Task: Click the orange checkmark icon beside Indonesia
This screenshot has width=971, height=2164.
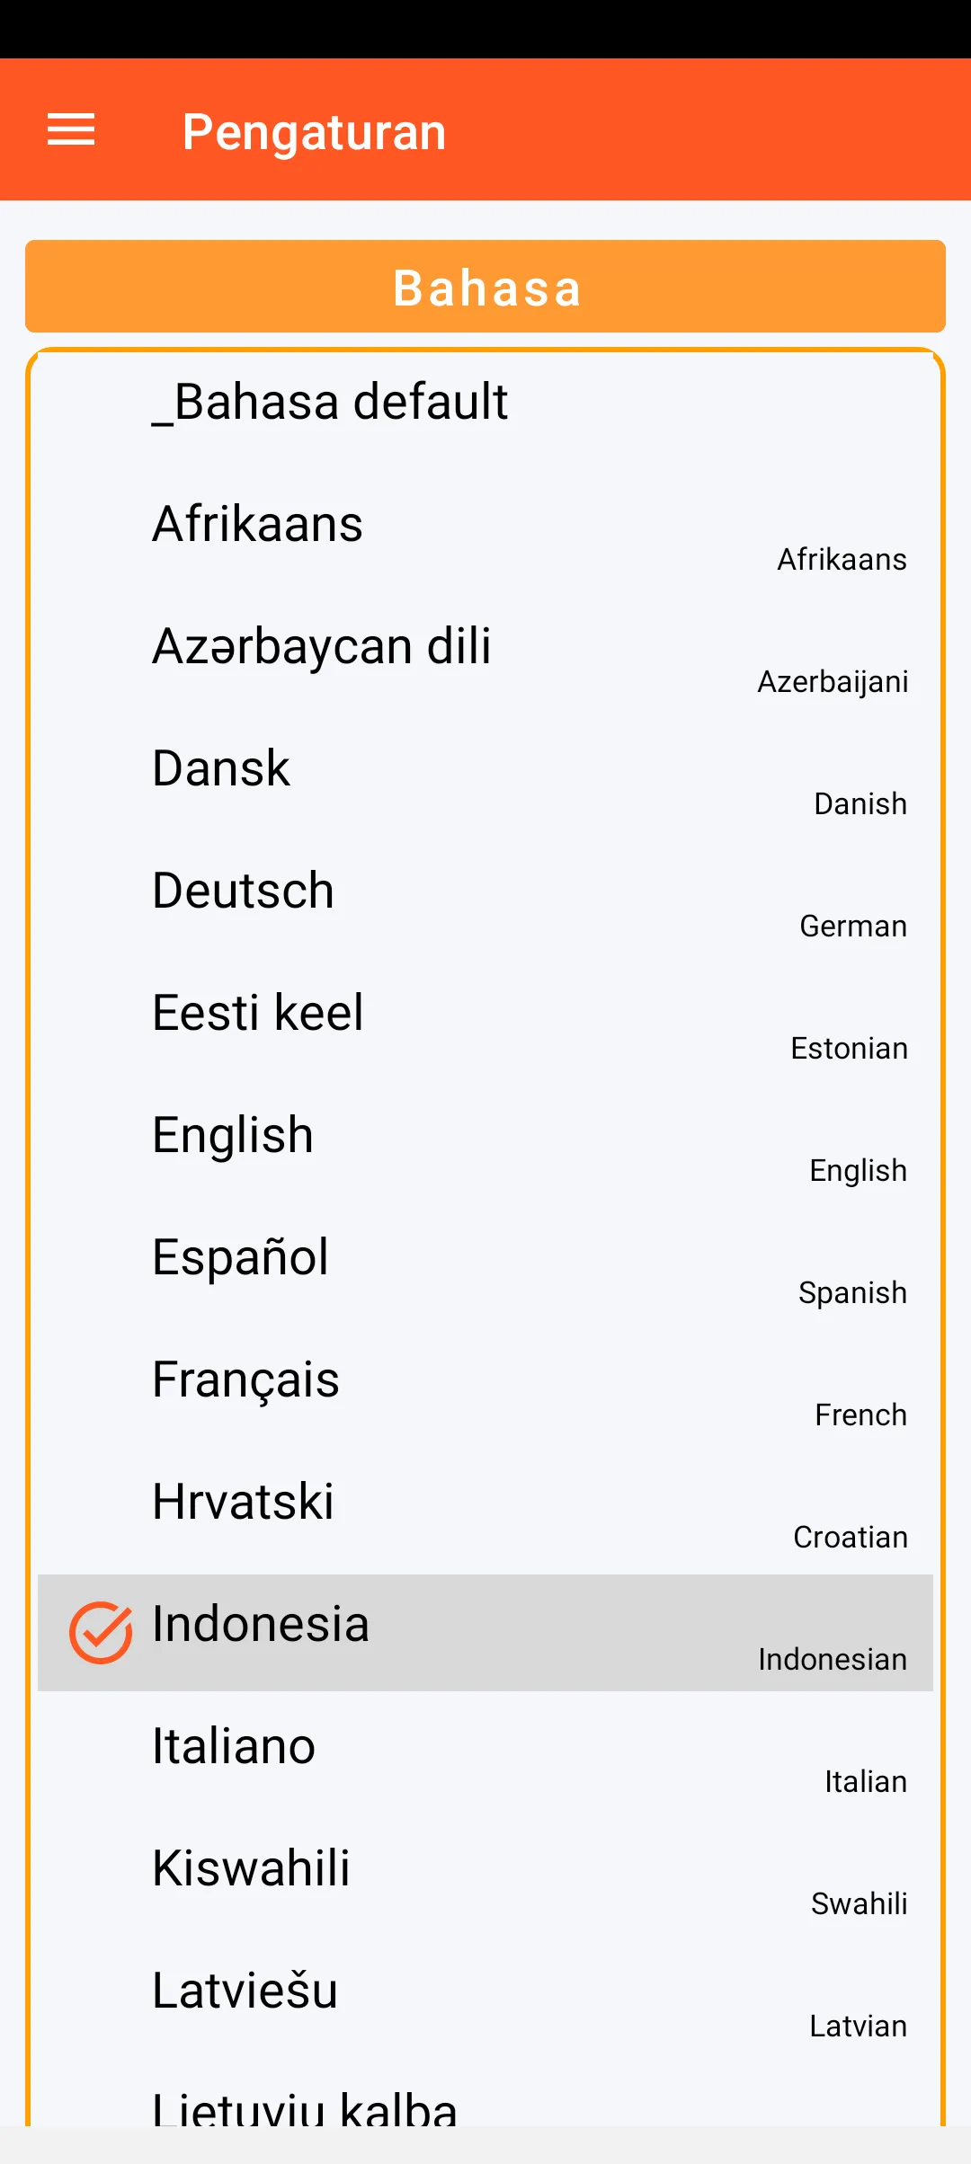Action: point(101,1632)
